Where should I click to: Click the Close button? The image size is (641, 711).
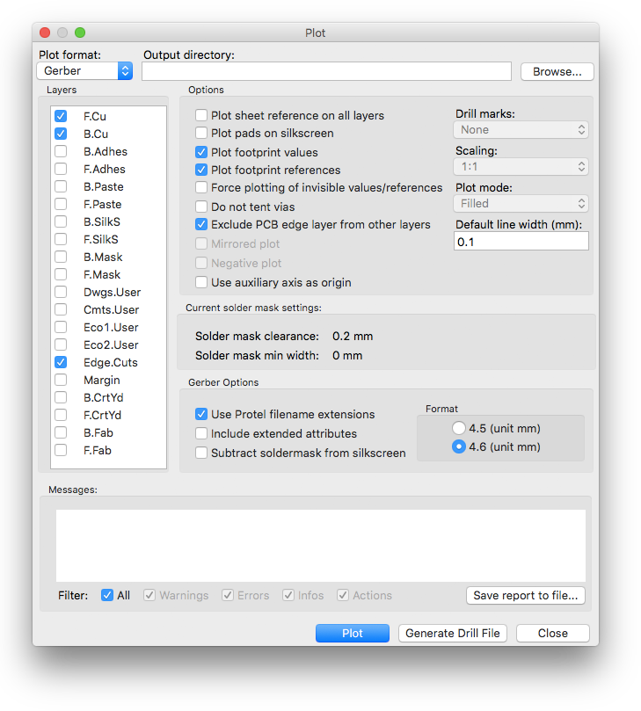(x=552, y=633)
